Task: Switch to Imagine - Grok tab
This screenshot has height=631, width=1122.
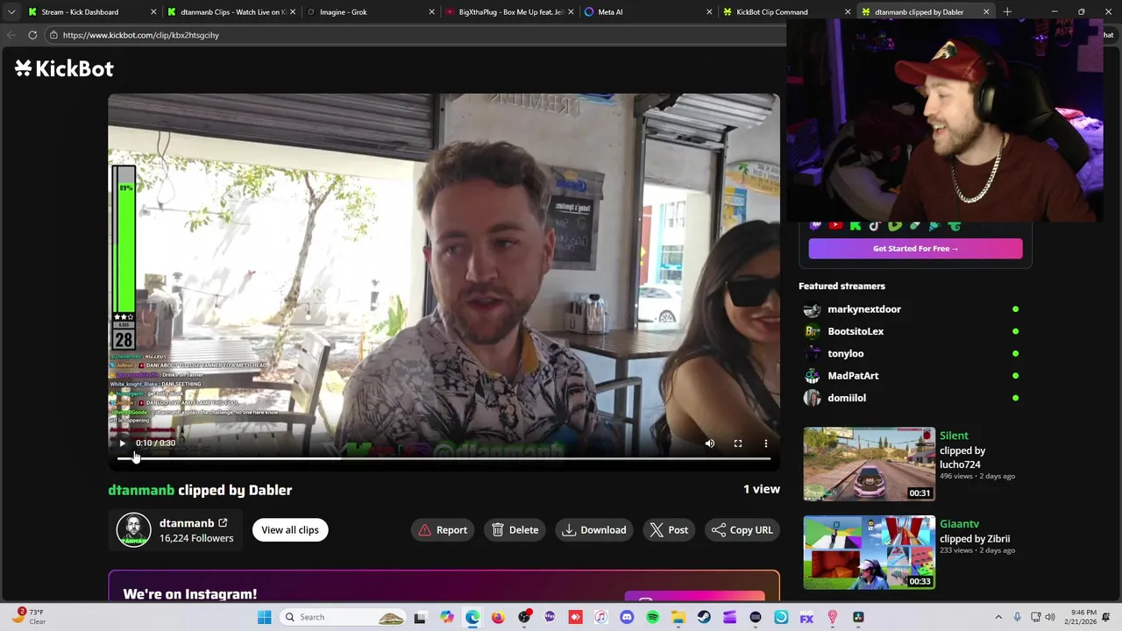Action: tap(370, 12)
